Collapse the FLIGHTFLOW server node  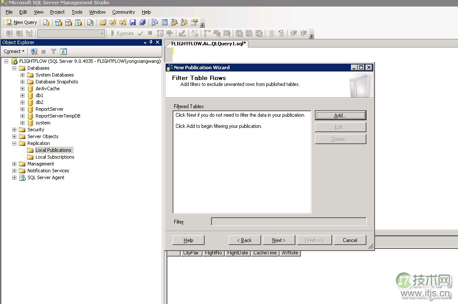[x=6, y=61]
